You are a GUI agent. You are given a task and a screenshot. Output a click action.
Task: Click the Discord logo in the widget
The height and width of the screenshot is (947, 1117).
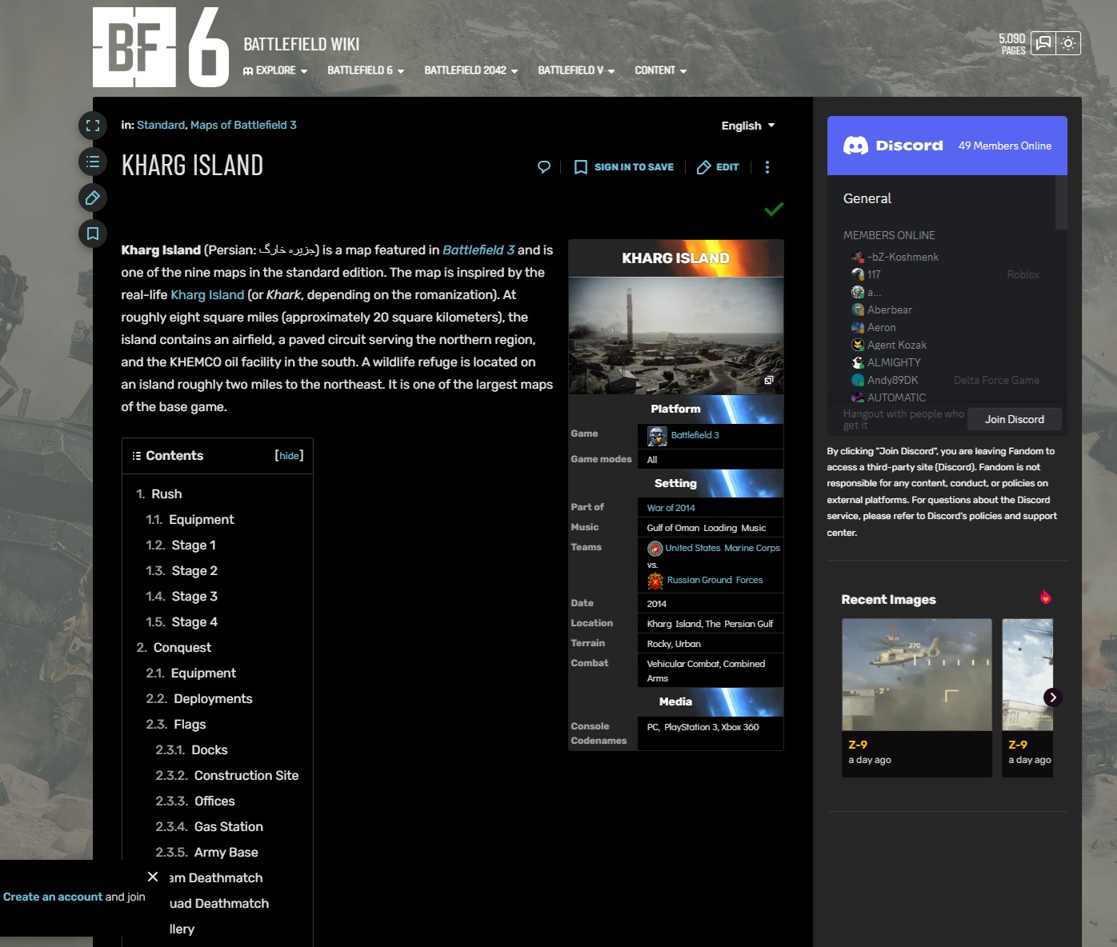(x=893, y=146)
